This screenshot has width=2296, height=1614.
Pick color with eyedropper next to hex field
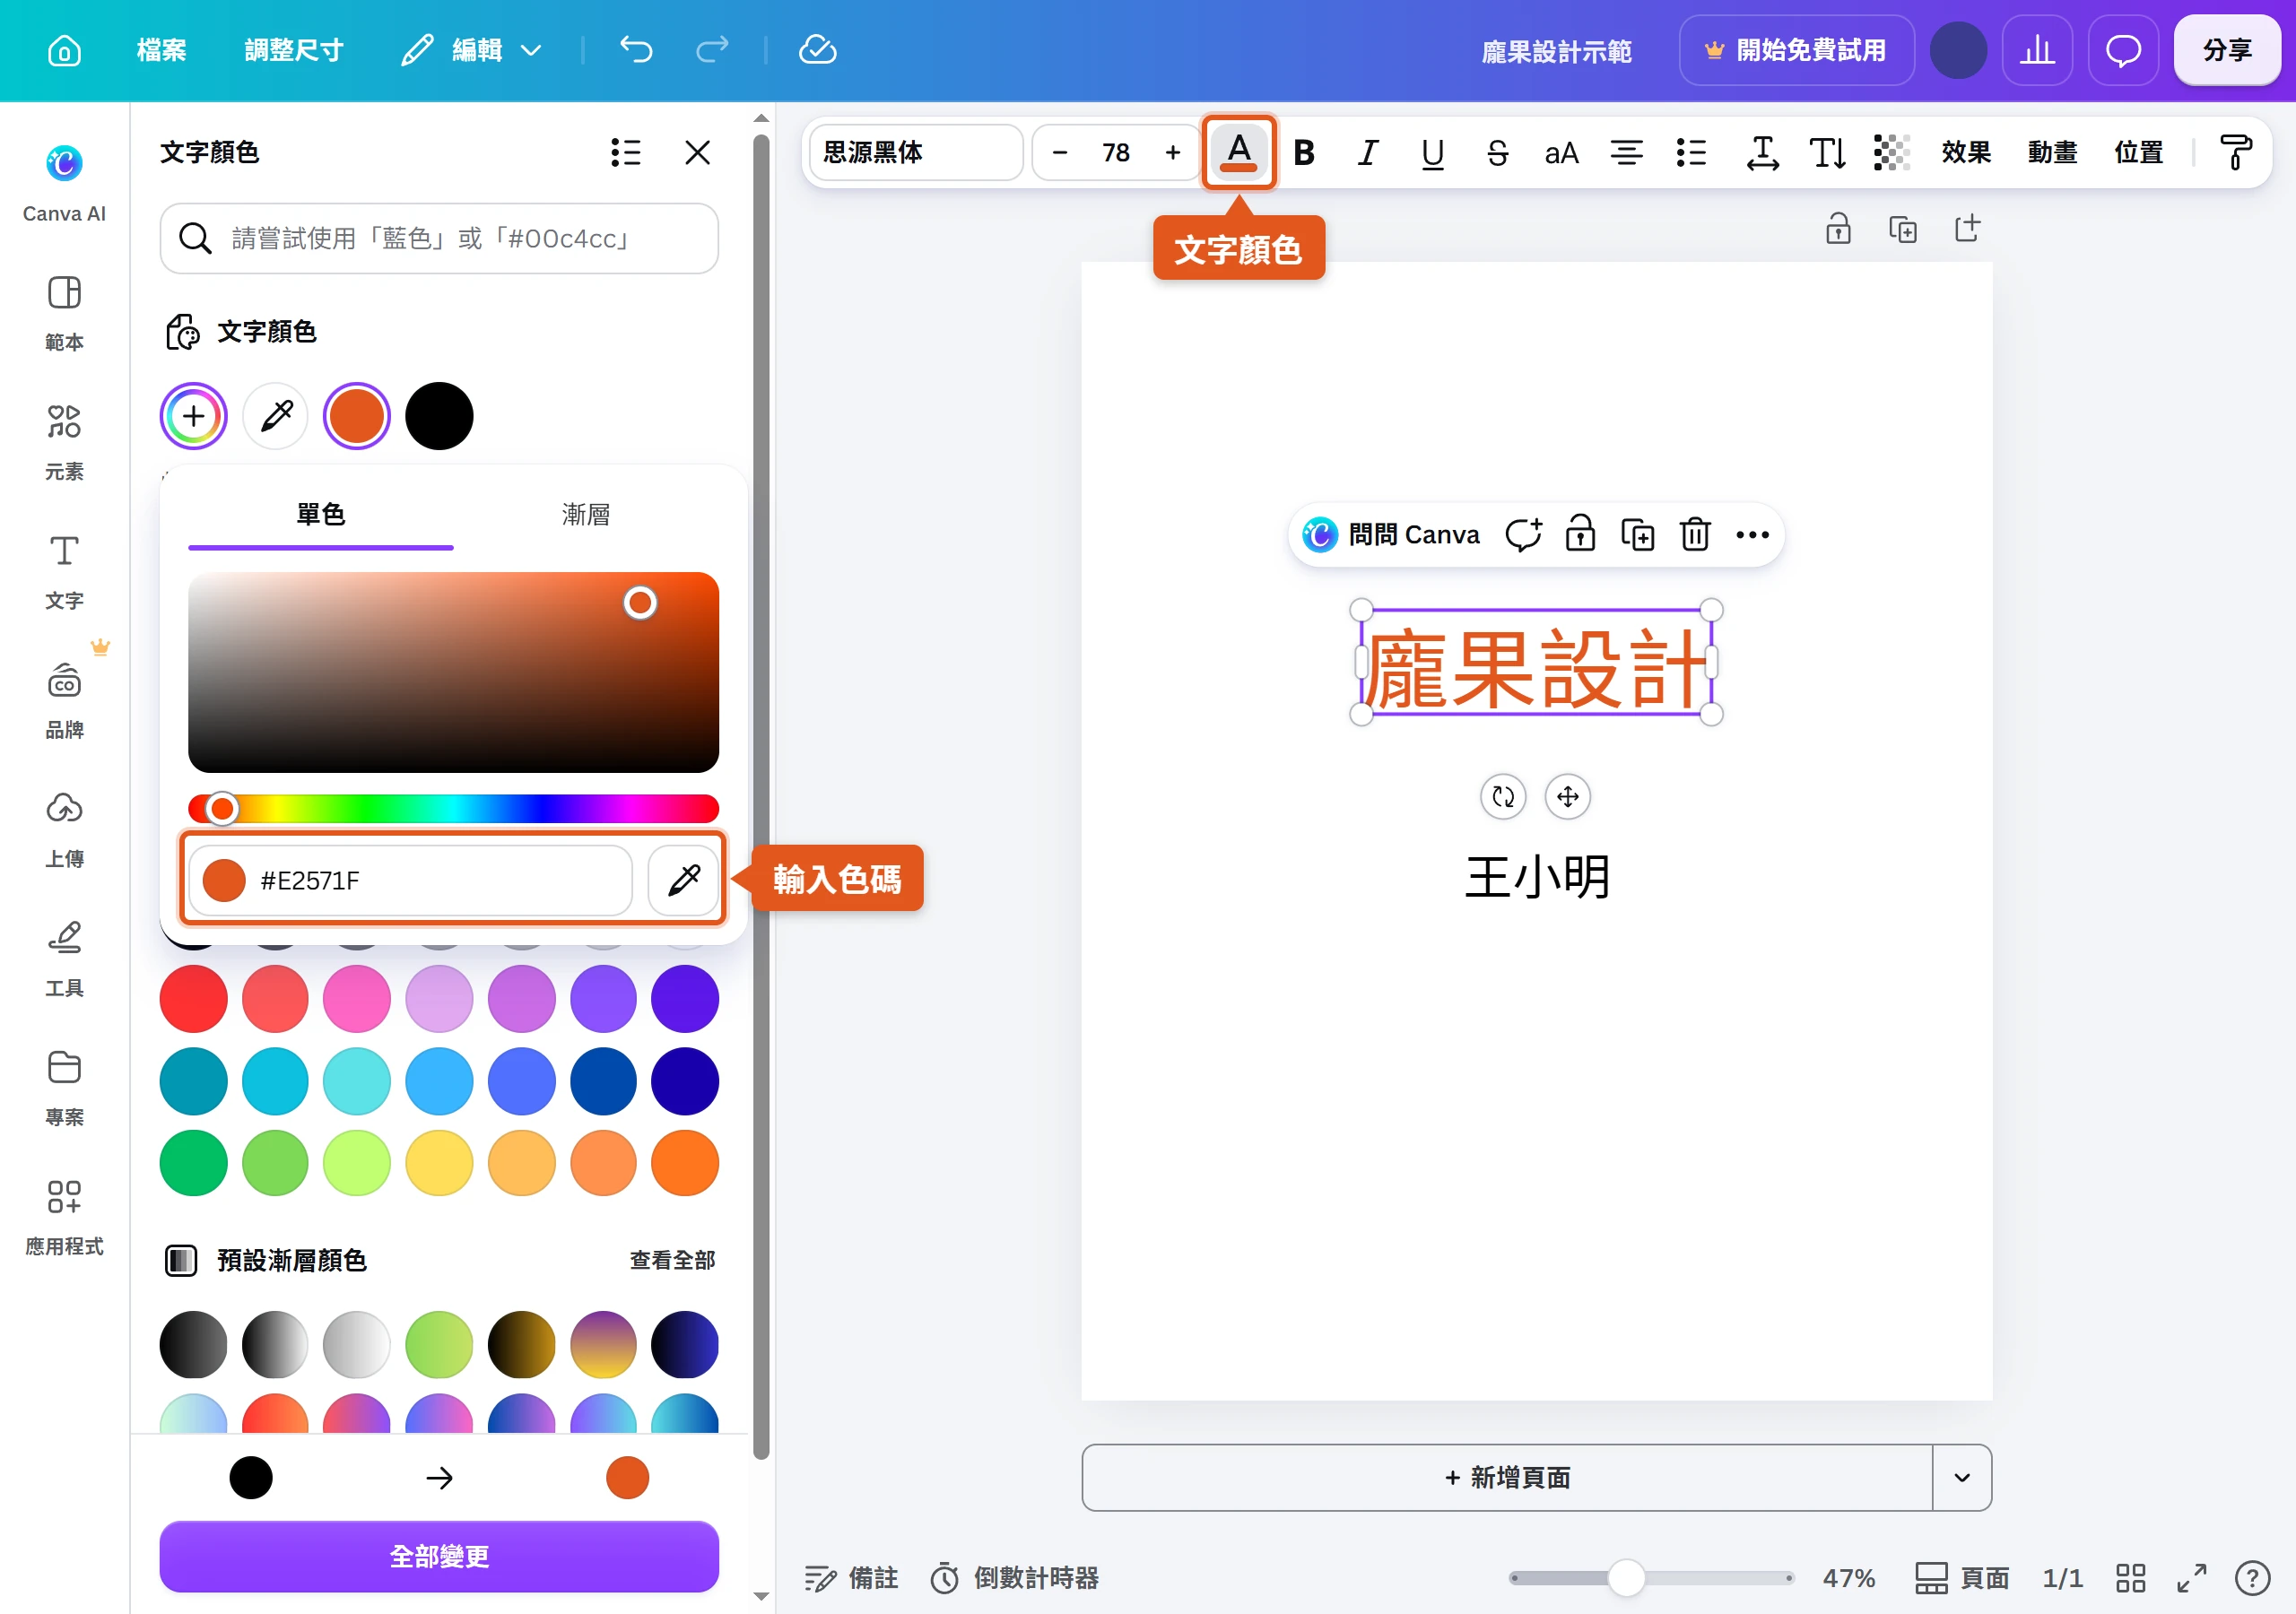(x=684, y=880)
